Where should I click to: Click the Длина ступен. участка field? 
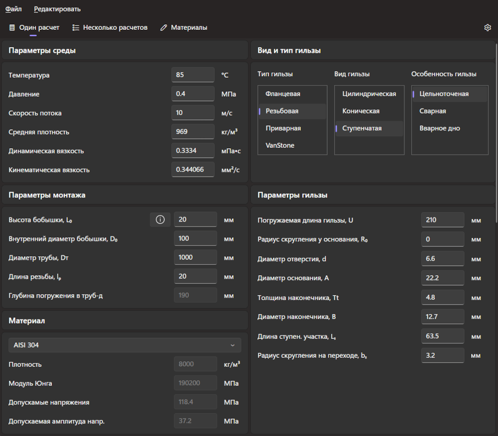[443, 336]
